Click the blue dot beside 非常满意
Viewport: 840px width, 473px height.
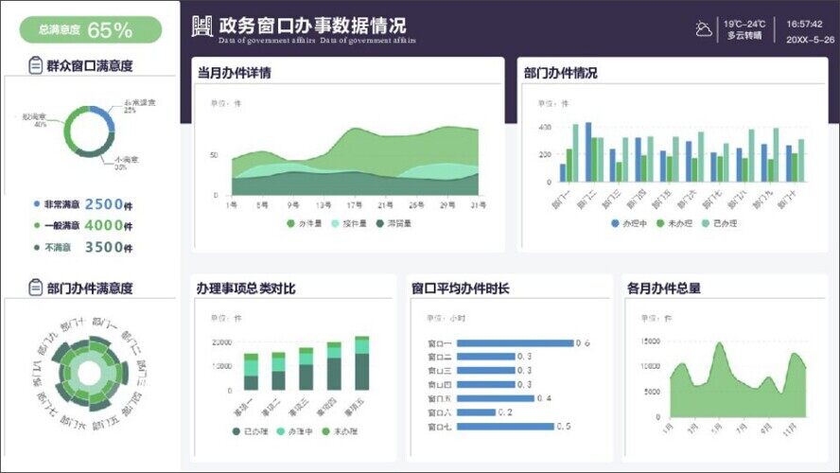click(37, 204)
